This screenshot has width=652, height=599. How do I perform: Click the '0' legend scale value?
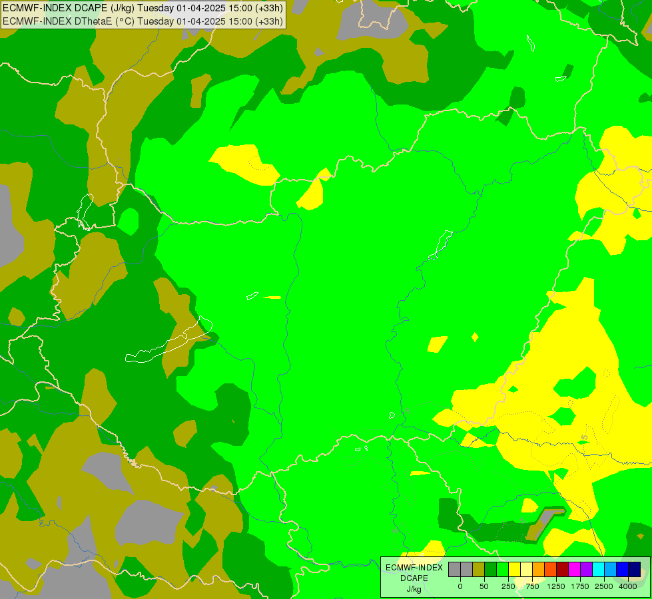coord(460,586)
